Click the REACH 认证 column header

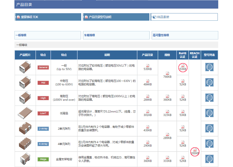pos(195,55)
